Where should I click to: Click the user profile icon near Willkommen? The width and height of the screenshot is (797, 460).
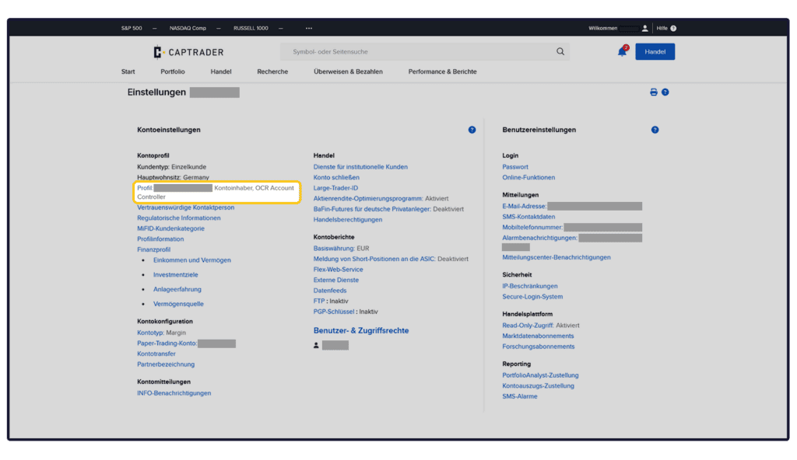tap(645, 29)
